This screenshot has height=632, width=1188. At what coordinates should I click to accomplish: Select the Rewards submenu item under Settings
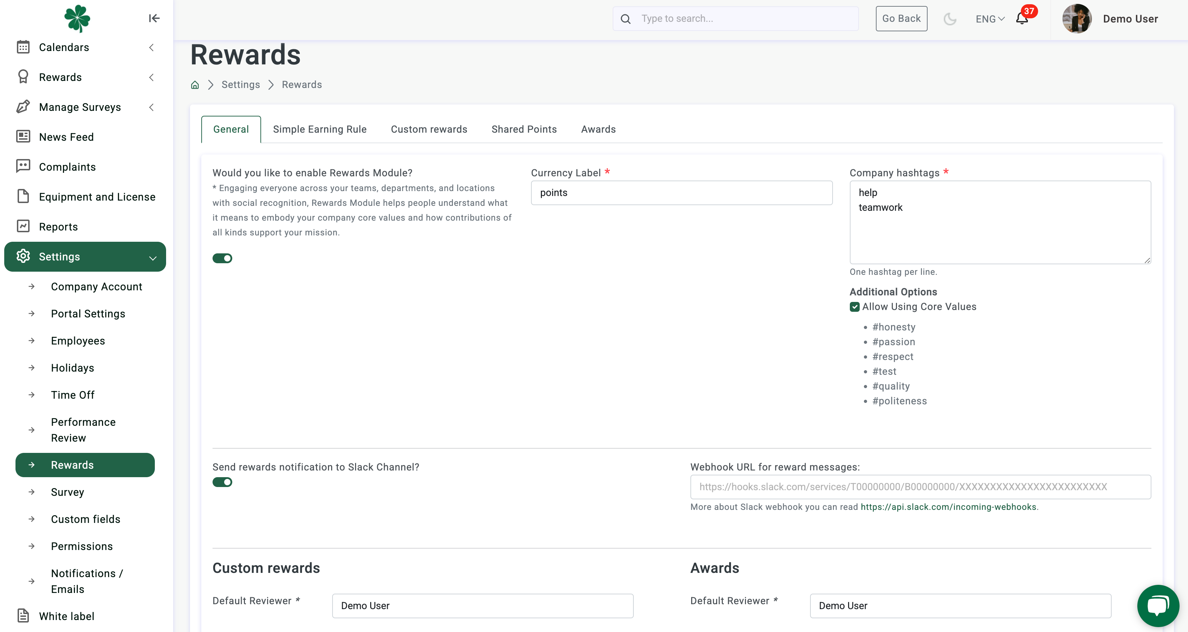pyautogui.click(x=85, y=465)
